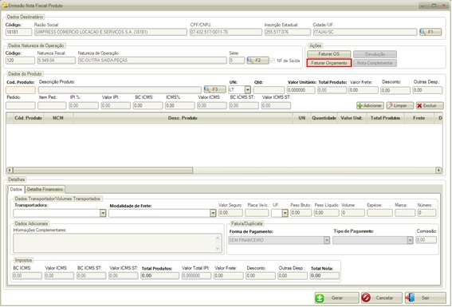The height and width of the screenshot is (307, 452).
Task: Click the Série field
Action: click(x=237, y=61)
